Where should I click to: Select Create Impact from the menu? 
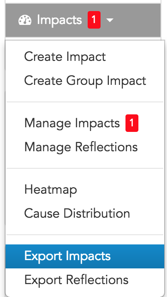65,56
